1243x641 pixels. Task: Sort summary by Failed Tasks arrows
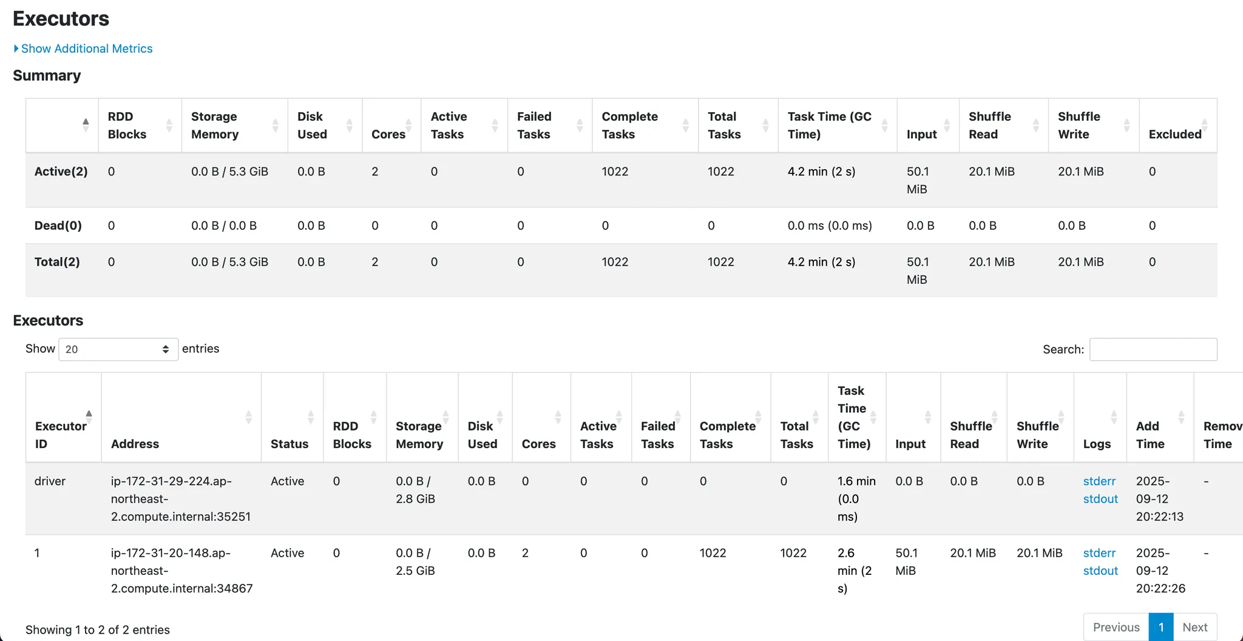point(579,126)
